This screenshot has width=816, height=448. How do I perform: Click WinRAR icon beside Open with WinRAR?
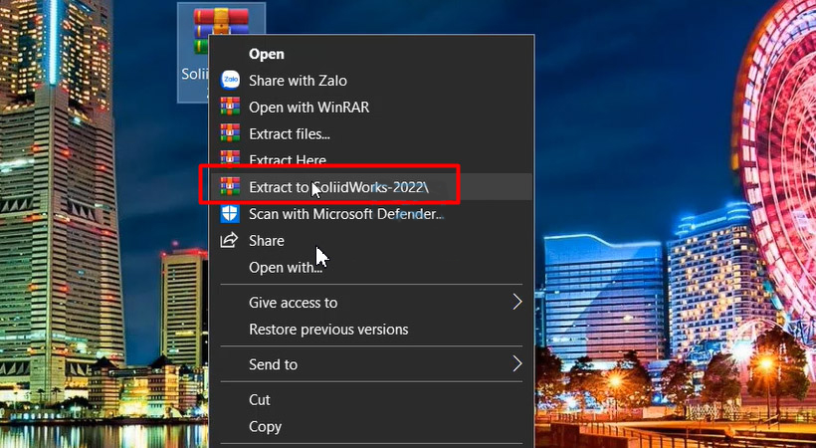[230, 108]
